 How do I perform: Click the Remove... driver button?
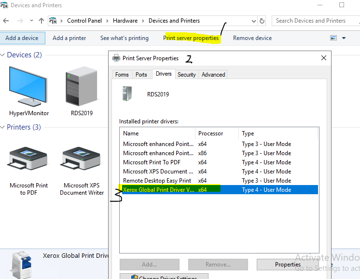pos(218,265)
